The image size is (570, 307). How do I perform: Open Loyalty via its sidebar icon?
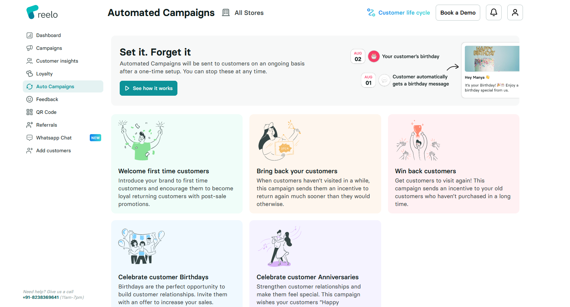[30, 74]
